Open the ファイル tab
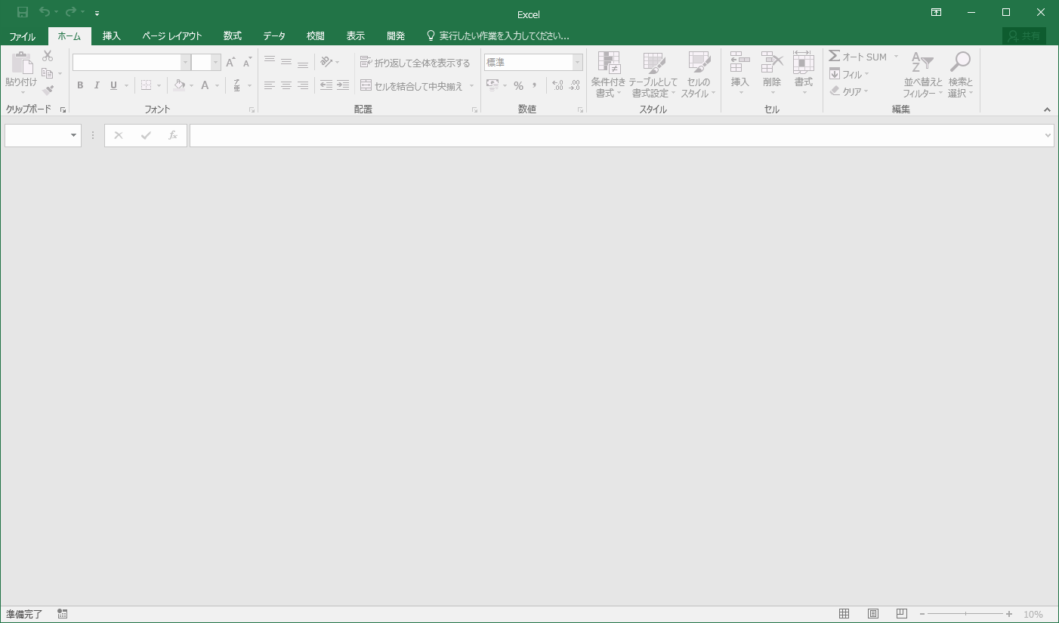This screenshot has height=623, width=1059. coord(23,36)
